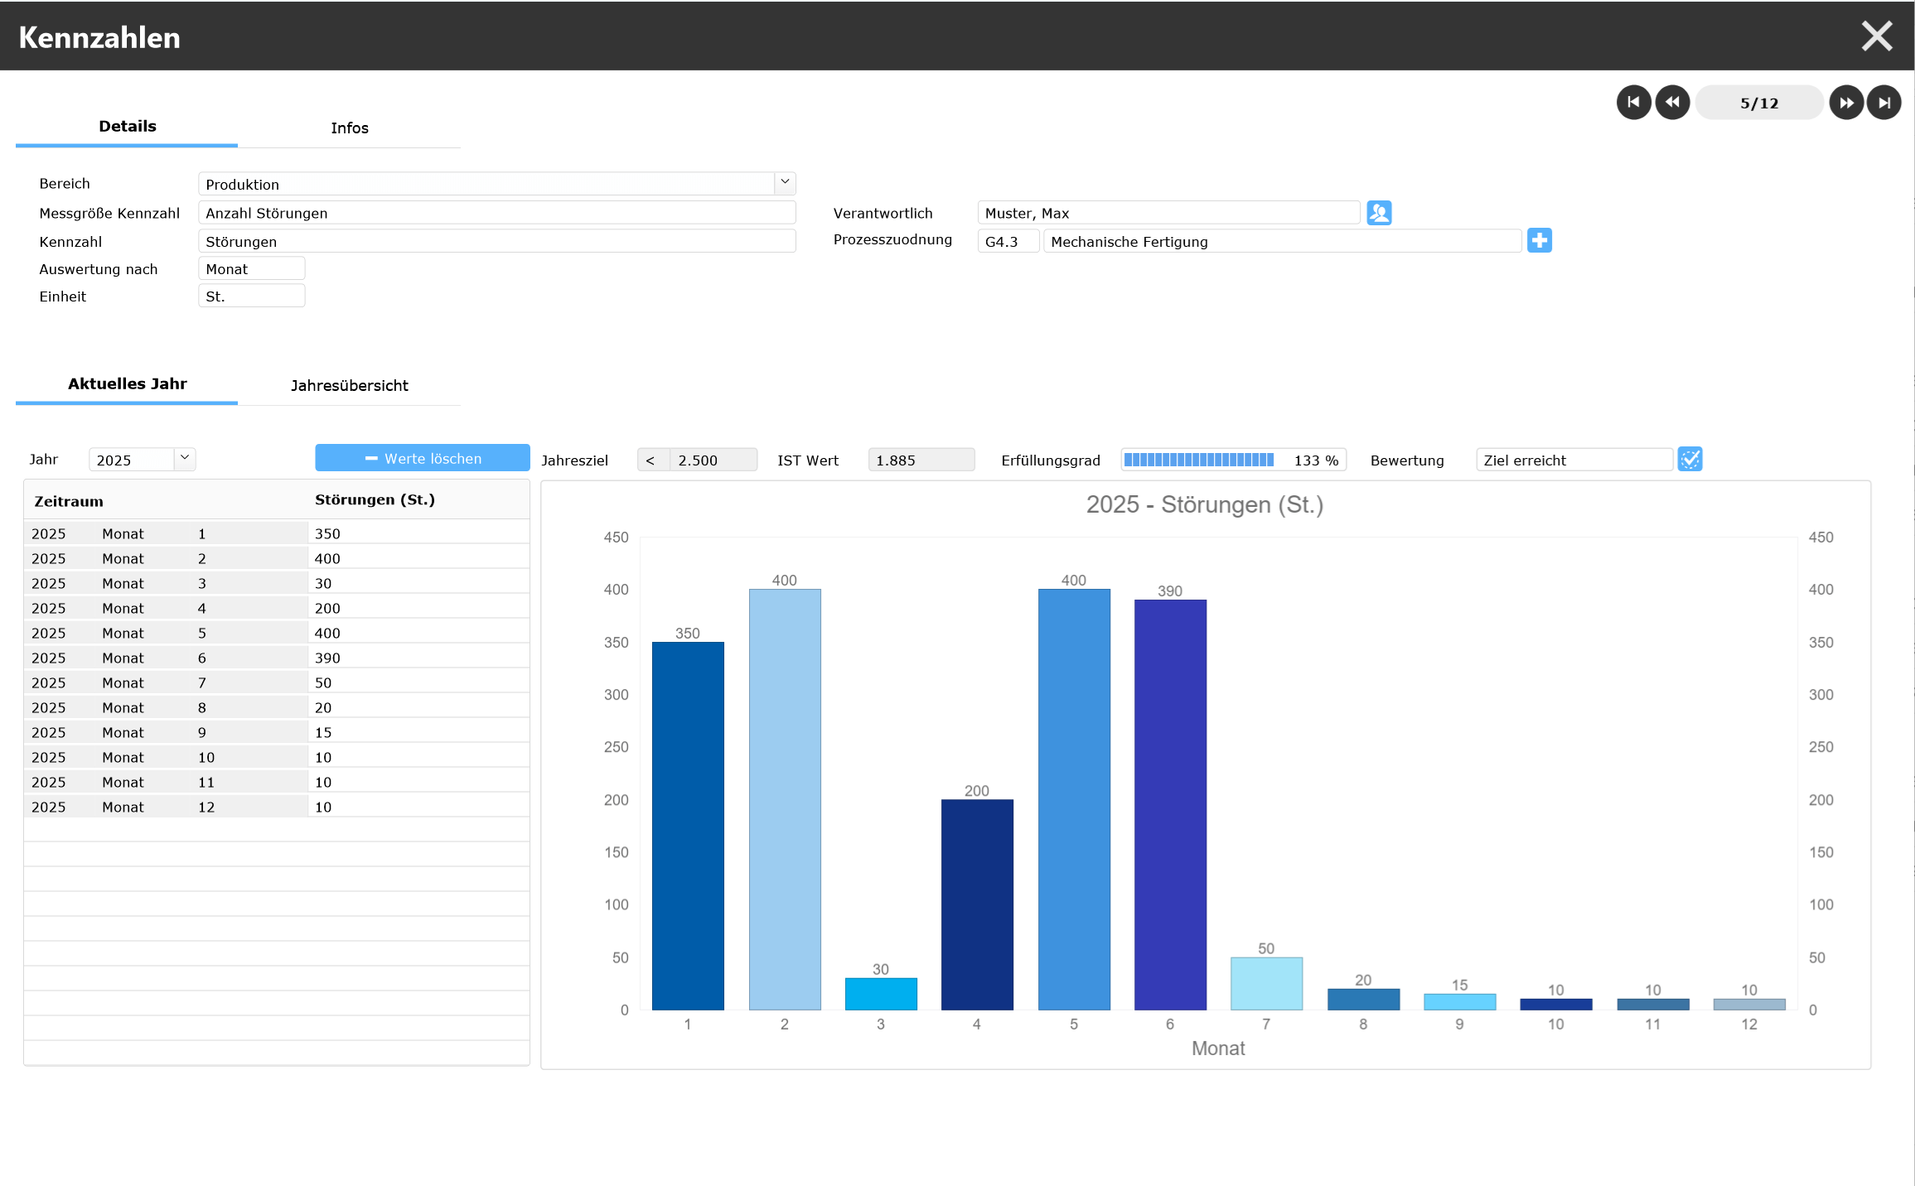Select the Aktuelles Jahr tab
The image size is (1915, 1186).
(x=127, y=384)
